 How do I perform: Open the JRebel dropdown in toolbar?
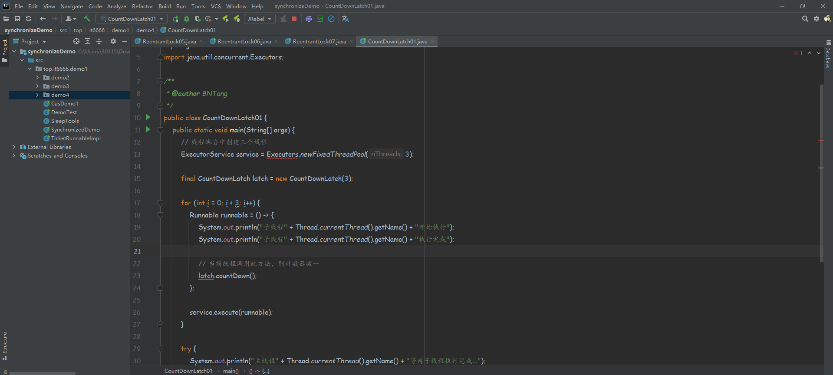coord(260,19)
